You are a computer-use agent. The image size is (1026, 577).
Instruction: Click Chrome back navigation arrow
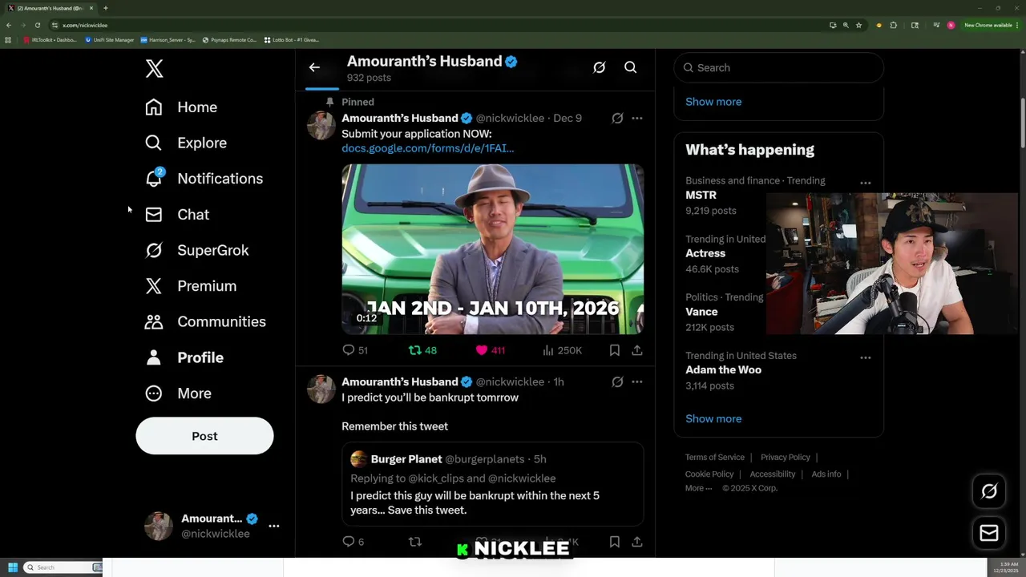(x=9, y=25)
